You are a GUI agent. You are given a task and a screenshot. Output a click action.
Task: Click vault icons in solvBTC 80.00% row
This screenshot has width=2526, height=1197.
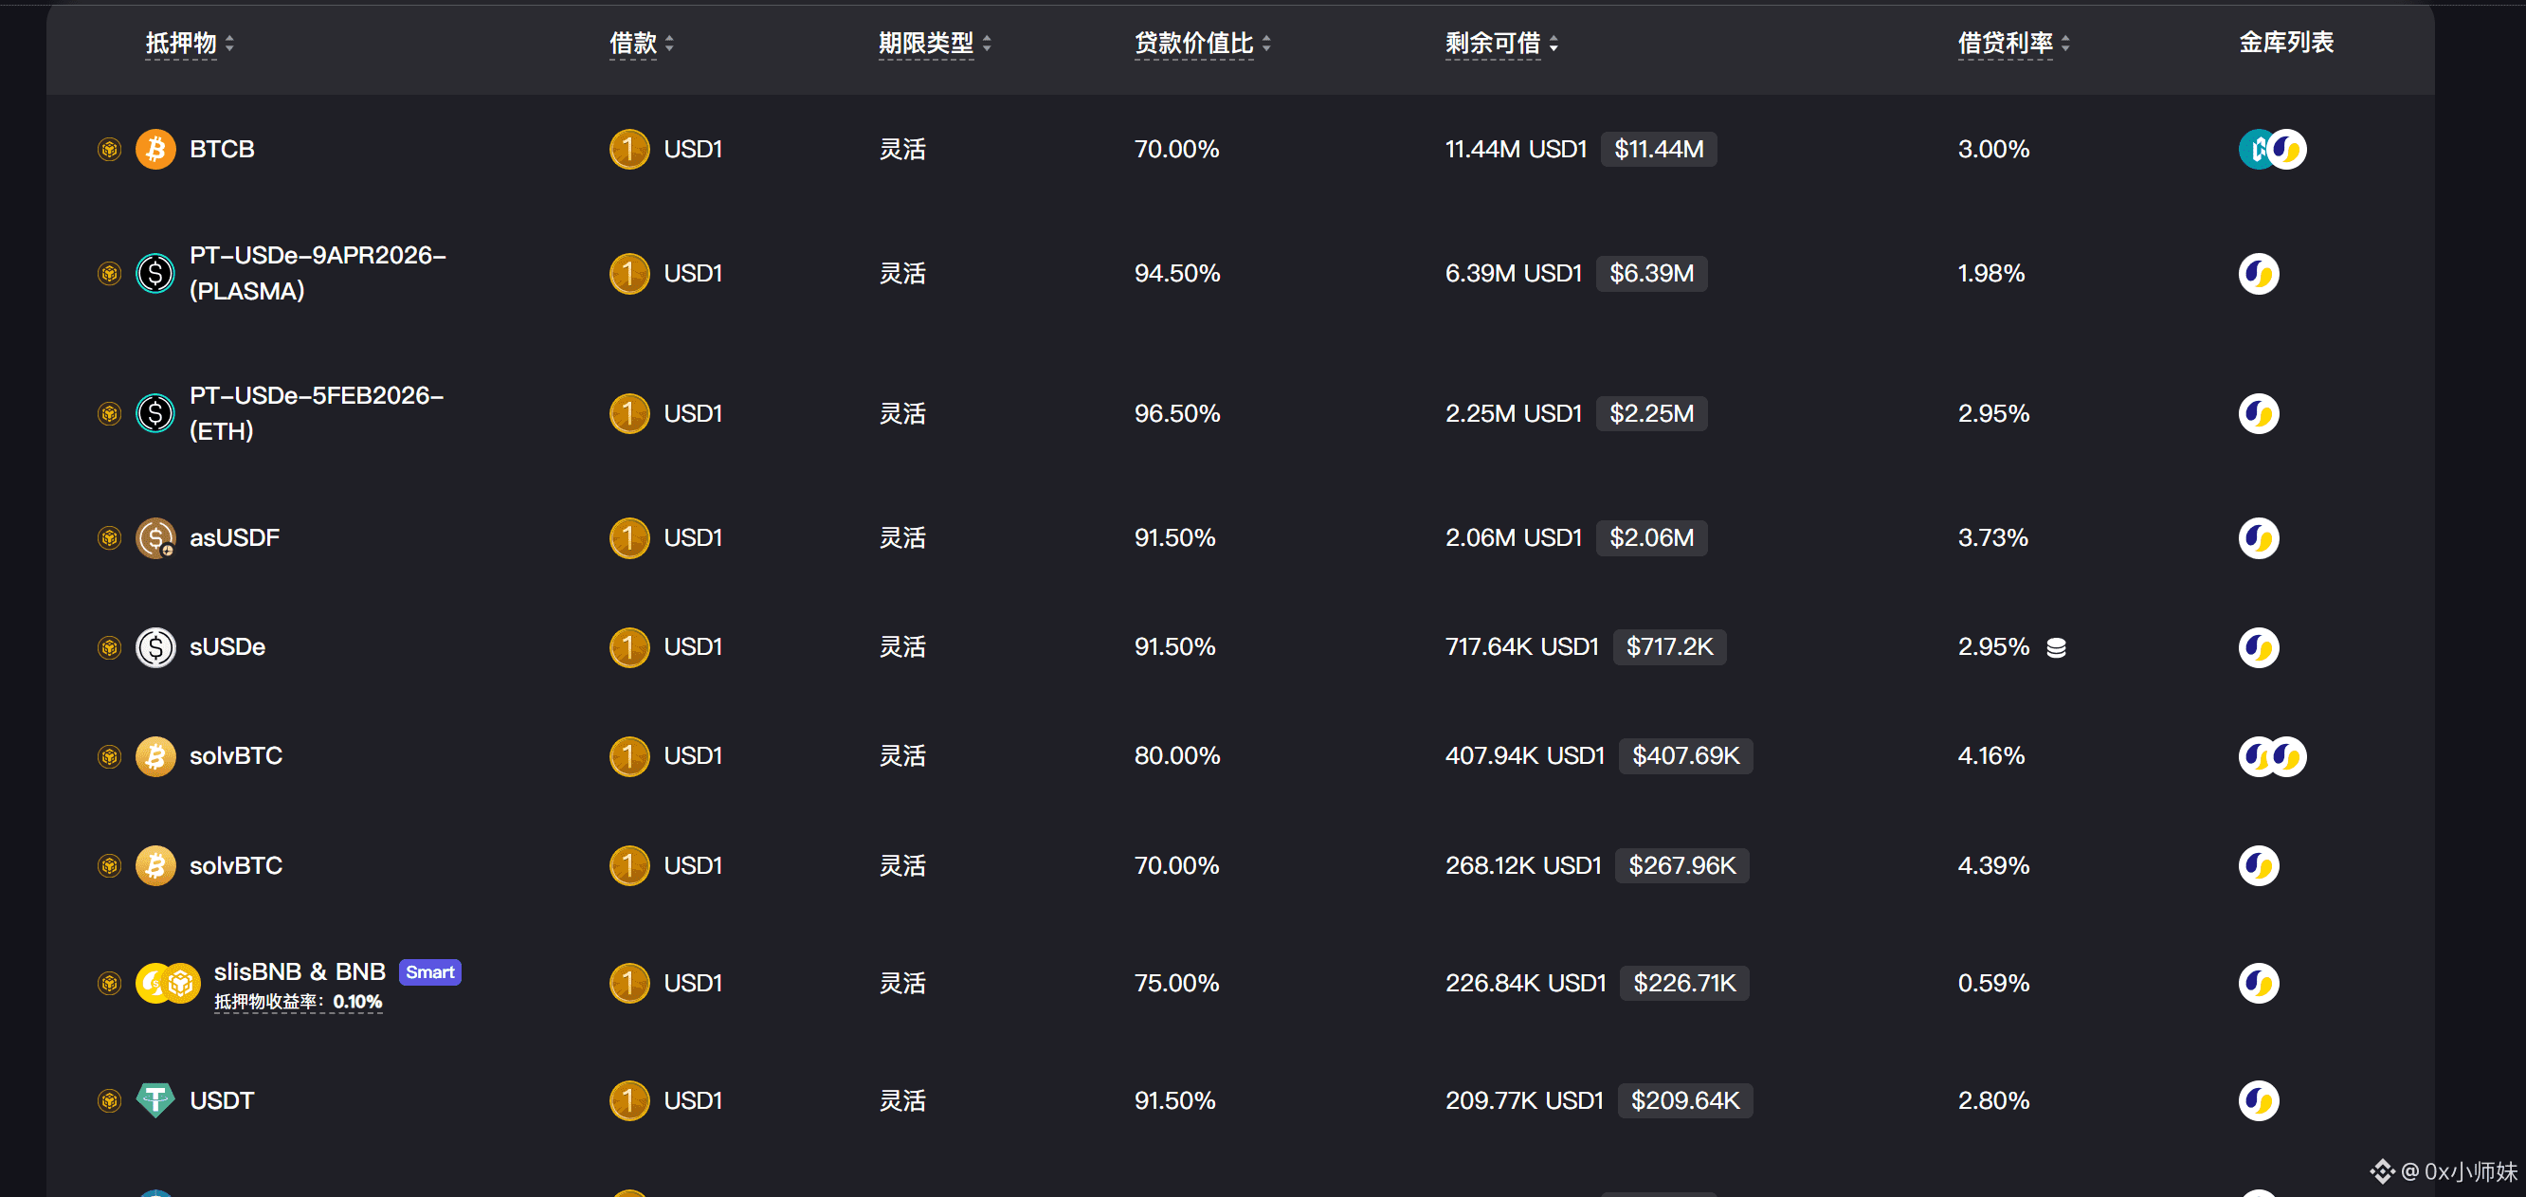(x=2271, y=756)
